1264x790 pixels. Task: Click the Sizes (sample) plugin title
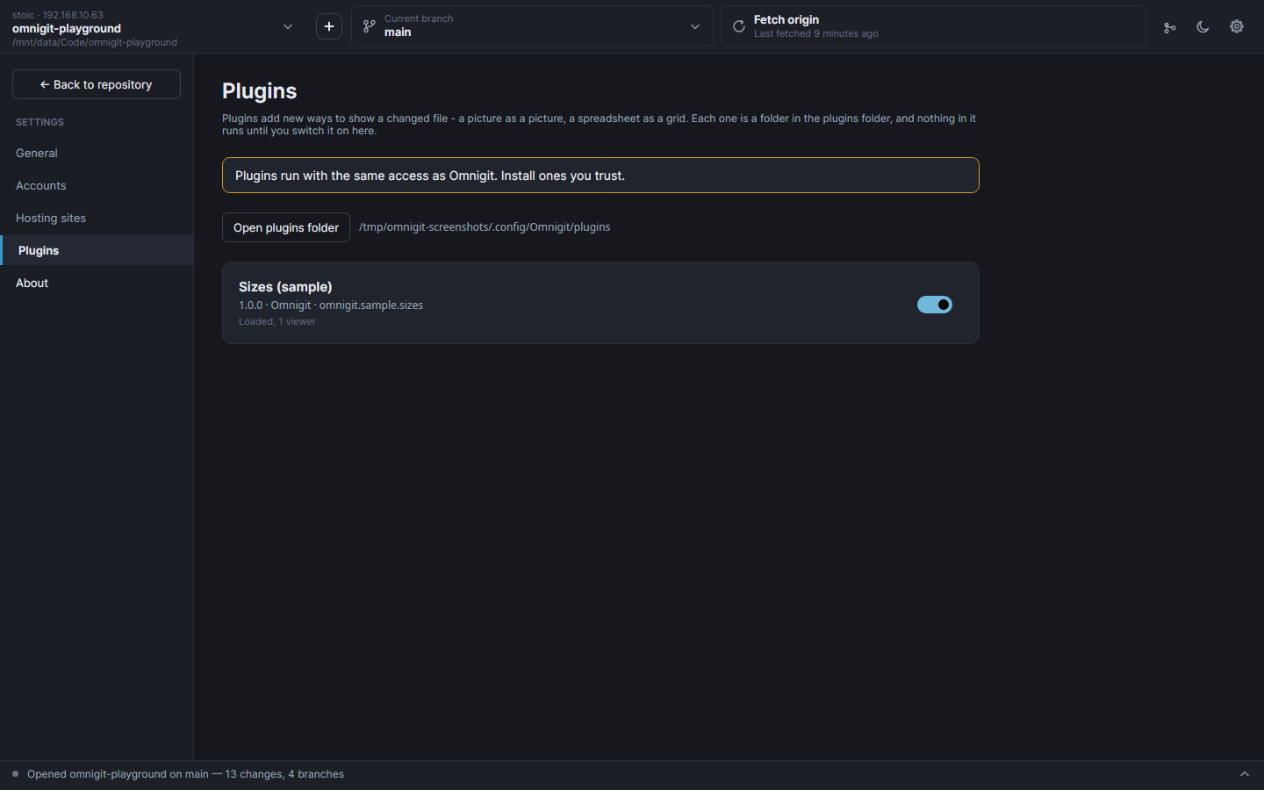285,287
